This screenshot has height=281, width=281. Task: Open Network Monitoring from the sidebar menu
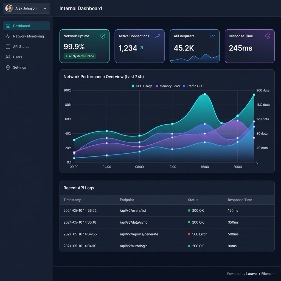(28, 36)
